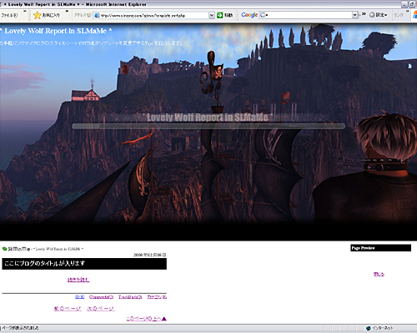Click the Google toolbar settings icon
The width and height of the screenshot is (417, 333).
(x=372, y=15)
